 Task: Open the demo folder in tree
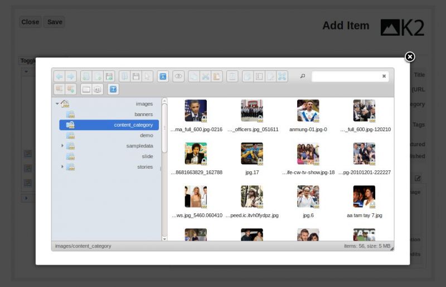109,135
